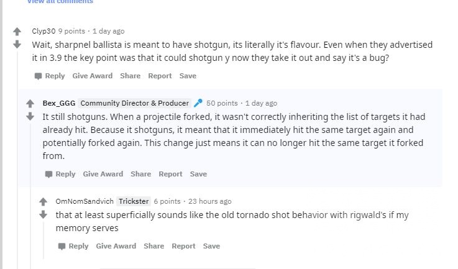Downvote OmNomSandvich's comment

click(x=43, y=214)
